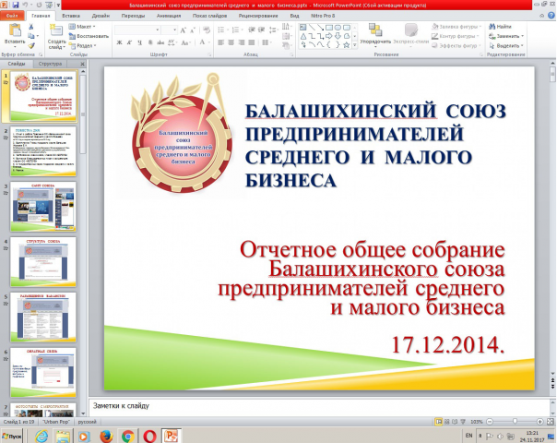Close the slides pane with X
557x443 pixels.
(82, 64)
